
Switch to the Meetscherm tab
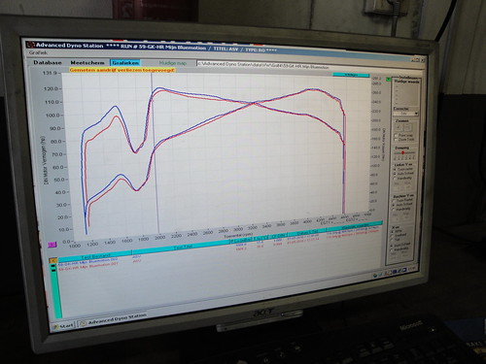click(x=87, y=62)
